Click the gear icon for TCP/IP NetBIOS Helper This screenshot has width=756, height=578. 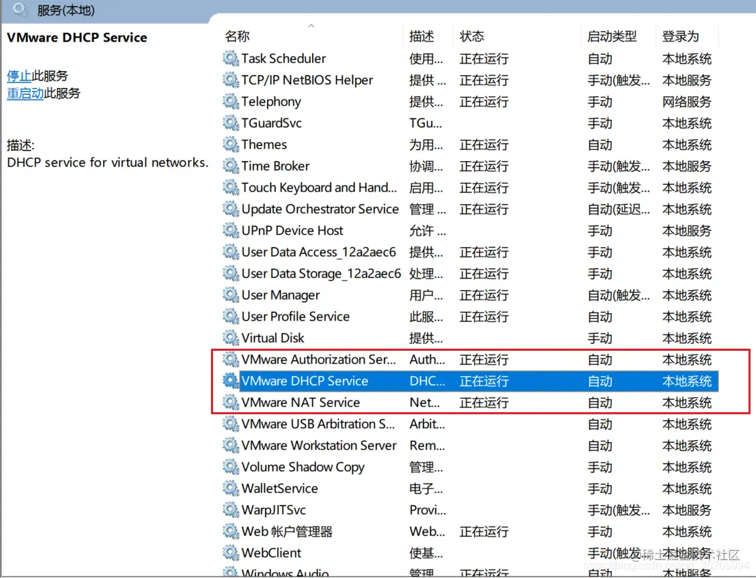tap(230, 80)
